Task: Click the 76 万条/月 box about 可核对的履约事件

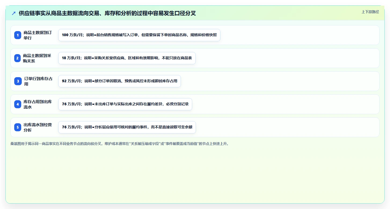Action: point(127,127)
